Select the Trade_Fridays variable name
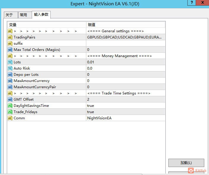This screenshot has width=209, height=175. pos(25,112)
